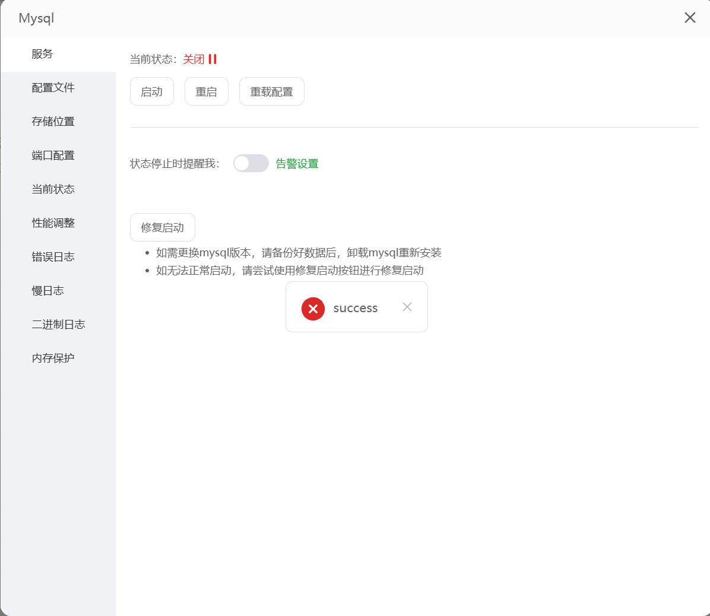Image resolution: width=710 pixels, height=616 pixels.
Task: Click the 重载配置 button
Action: coord(272,92)
